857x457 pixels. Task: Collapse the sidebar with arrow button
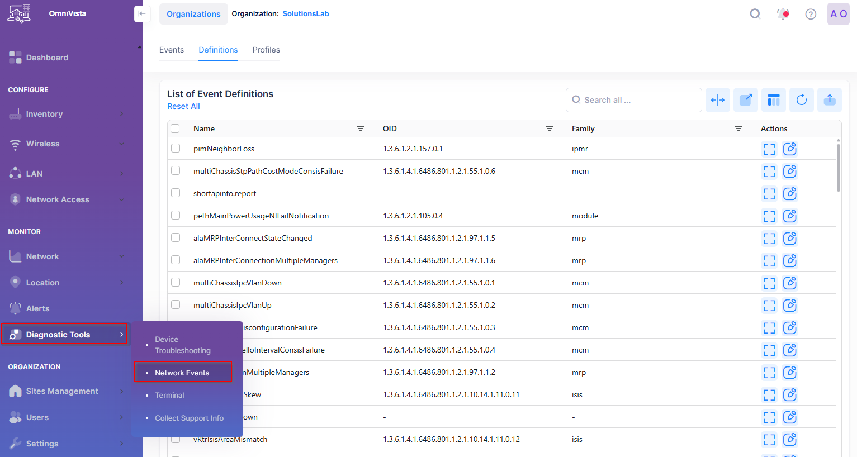pyautogui.click(x=142, y=14)
